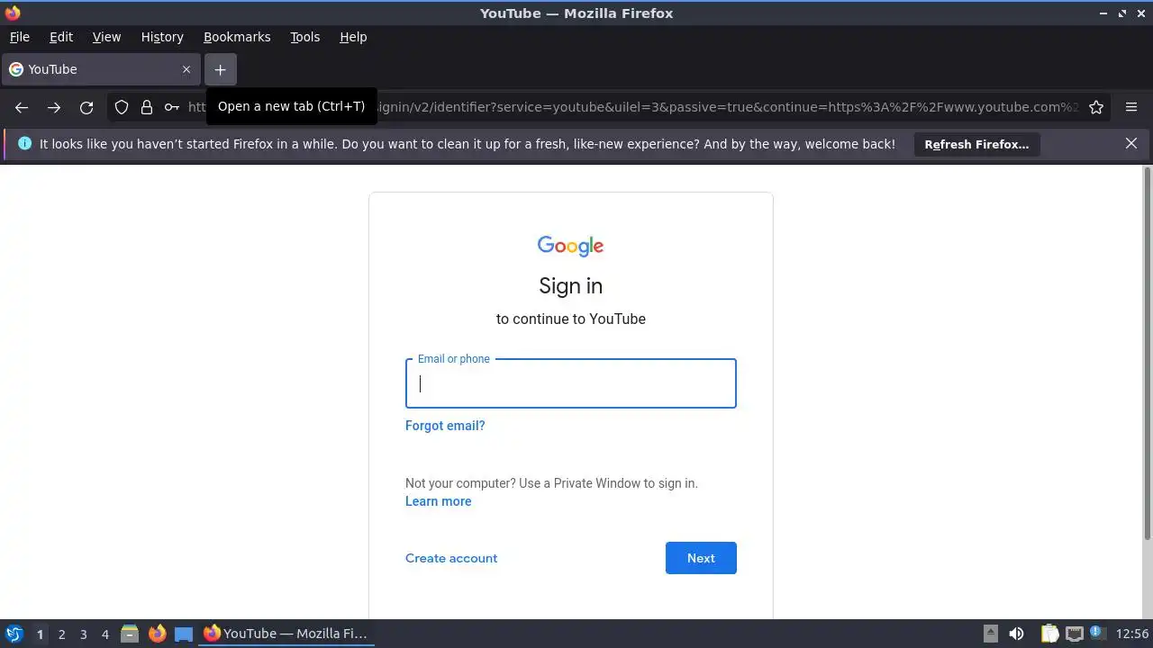Click YouTube Firefox window in taskbar
Image resolution: width=1153 pixels, height=648 pixels.
(286, 634)
